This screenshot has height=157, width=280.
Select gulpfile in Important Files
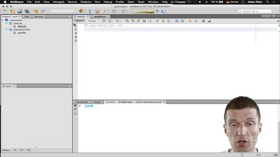(x=21, y=33)
